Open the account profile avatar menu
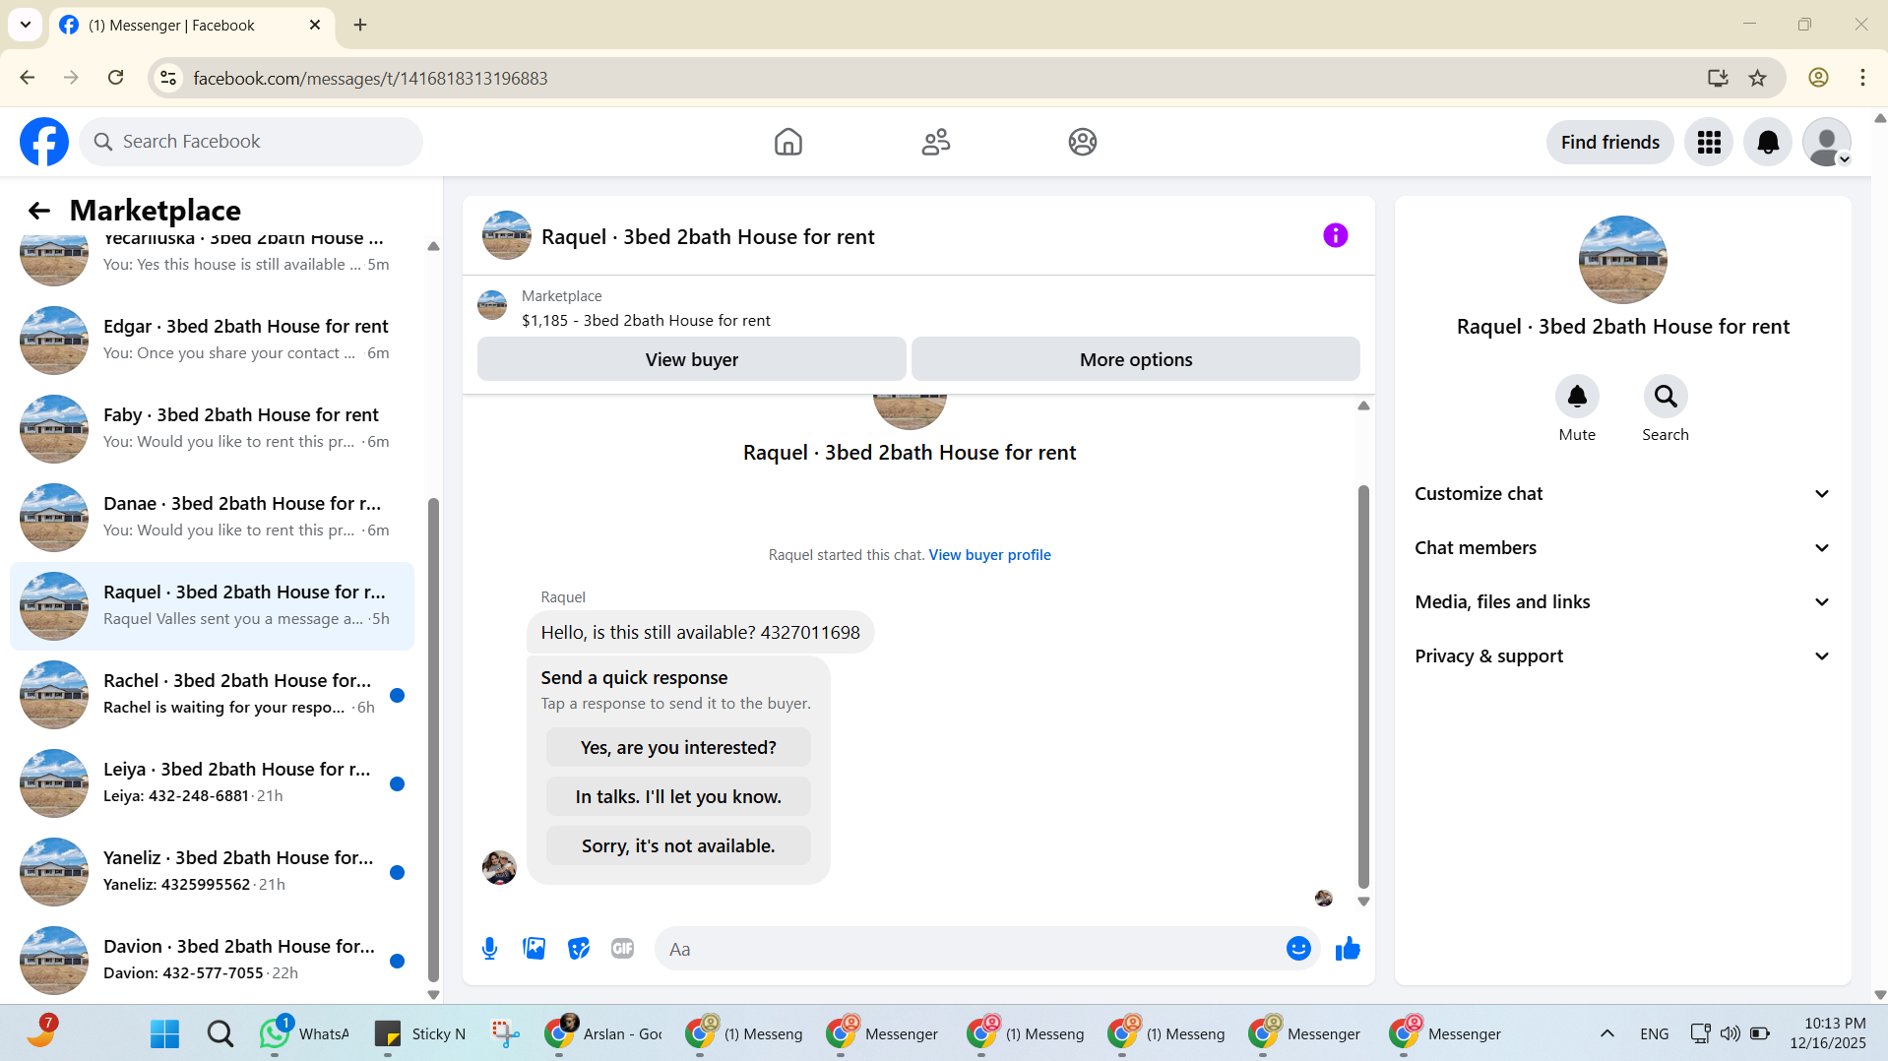The width and height of the screenshot is (1888, 1061). [x=1827, y=142]
